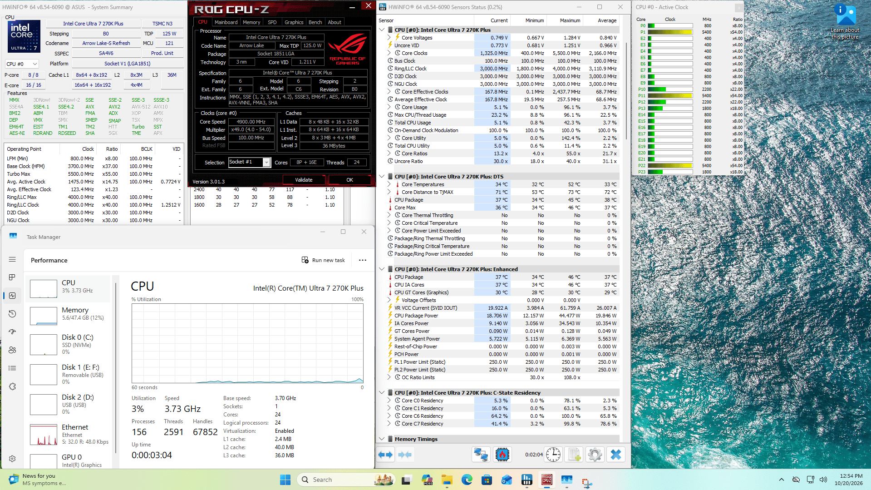Open Task Manager hamburger navigation menu
The height and width of the screenshot is (490, 871).
12,259
